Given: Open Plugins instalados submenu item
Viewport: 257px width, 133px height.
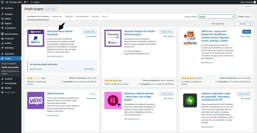Looking at the screenshot, I should (9, 63).
